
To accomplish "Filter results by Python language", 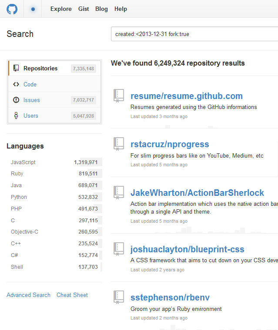I will pos(19,197).
